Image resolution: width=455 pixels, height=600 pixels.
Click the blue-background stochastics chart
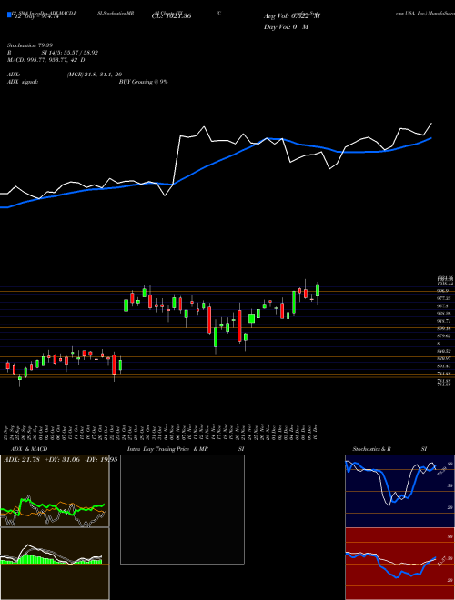[x=399, y=491]
